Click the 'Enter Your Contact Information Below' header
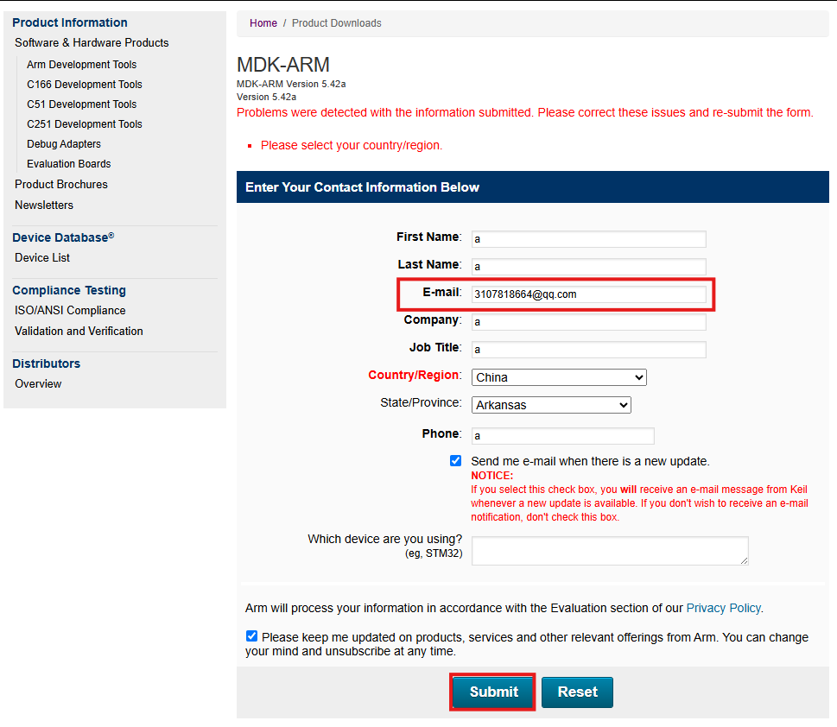The height and width of the screenshot is (727, 837). coord(362,187)
